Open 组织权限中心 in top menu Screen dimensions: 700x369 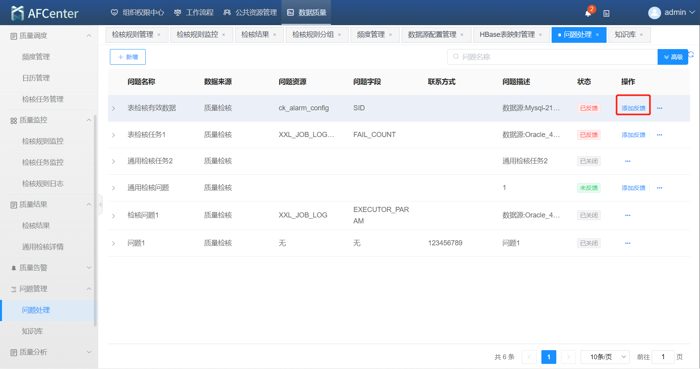click(x=137, y=13)
